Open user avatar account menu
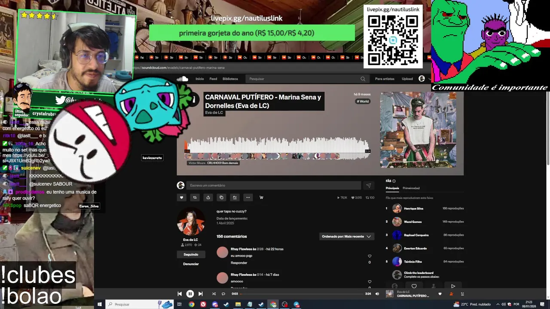Viewport: 550px width, 309px height. click(x=422, y=79)
